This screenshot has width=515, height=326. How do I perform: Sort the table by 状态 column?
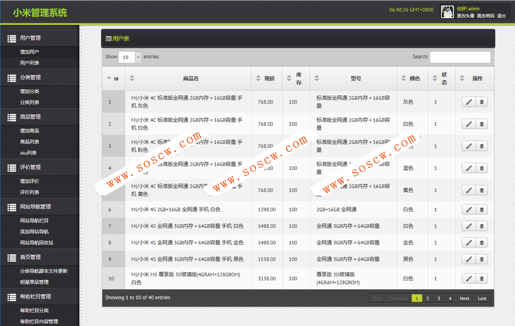pos(435,78)
